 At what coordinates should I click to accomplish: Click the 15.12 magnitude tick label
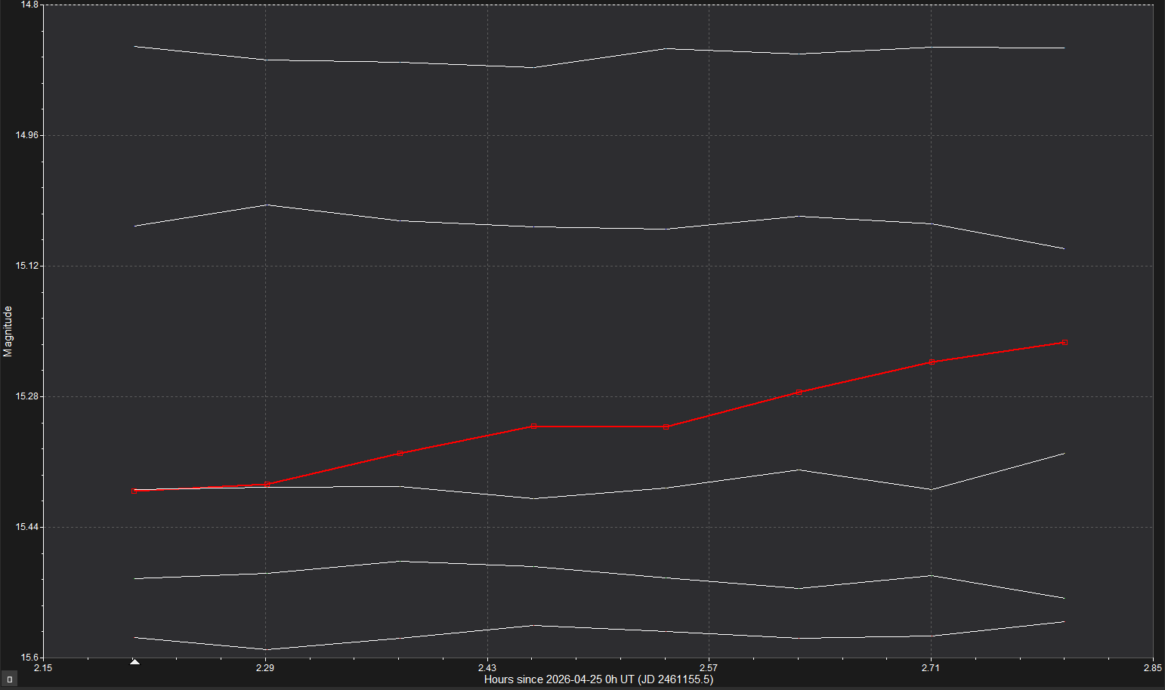tap(26, 266)
